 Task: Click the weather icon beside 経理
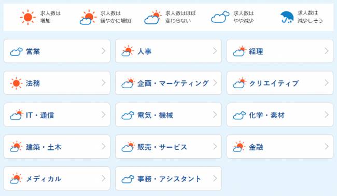240,51
